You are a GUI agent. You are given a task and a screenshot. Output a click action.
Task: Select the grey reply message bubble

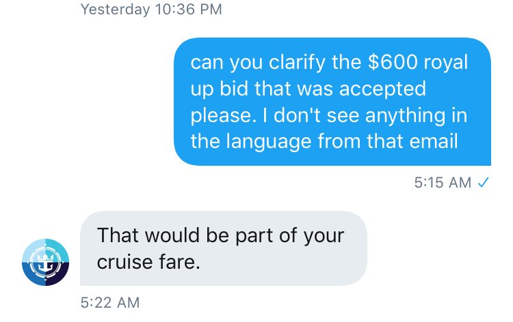click(x=224, y=248)
